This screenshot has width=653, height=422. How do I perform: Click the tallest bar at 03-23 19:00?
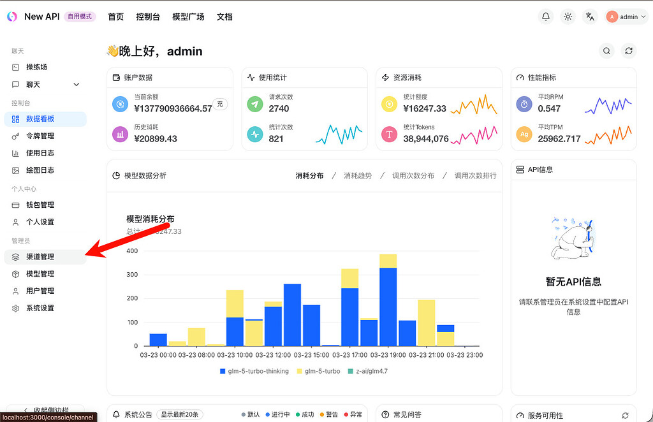[x=388, y=300]
